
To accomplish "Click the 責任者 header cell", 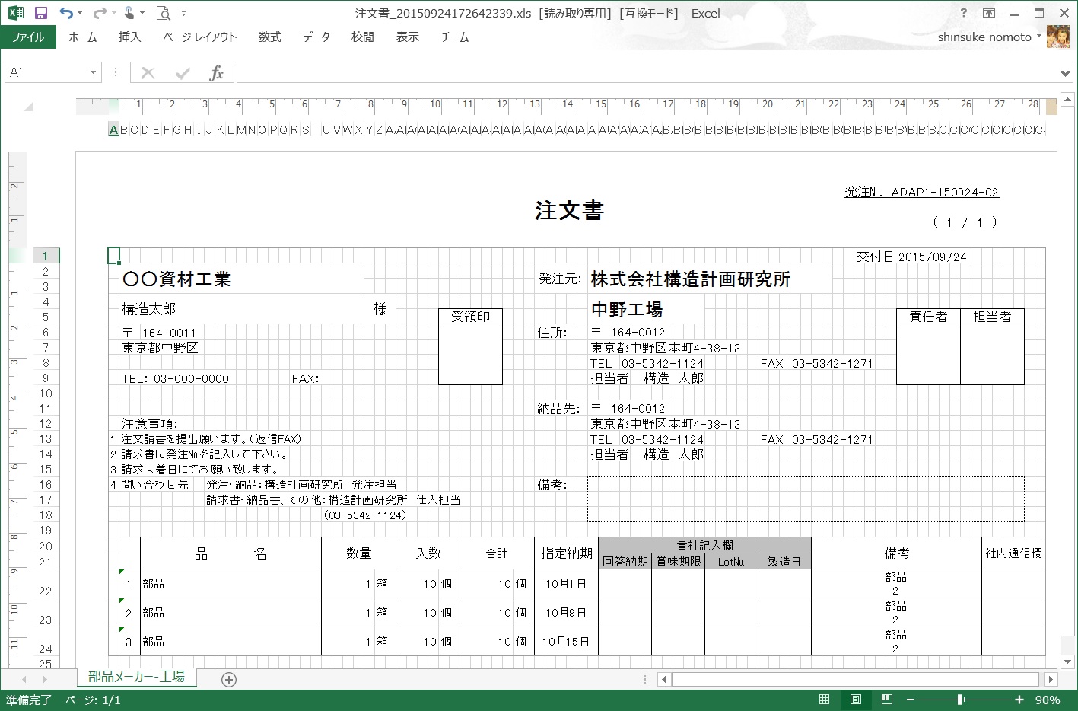I will click(x=928, y=316).
